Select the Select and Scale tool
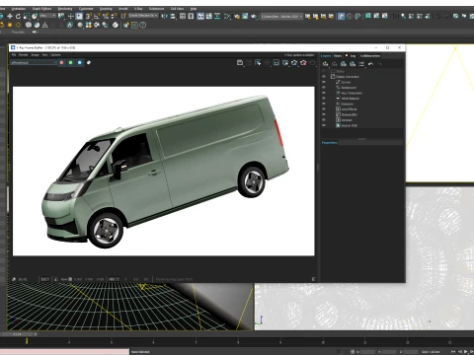 point(26,16)
